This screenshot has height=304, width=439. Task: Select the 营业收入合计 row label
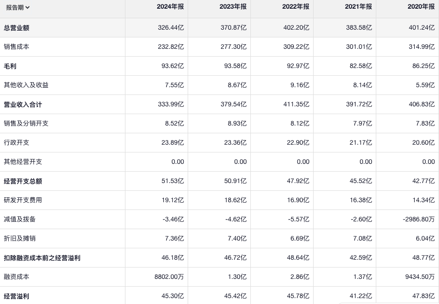[x=23, y=105]
